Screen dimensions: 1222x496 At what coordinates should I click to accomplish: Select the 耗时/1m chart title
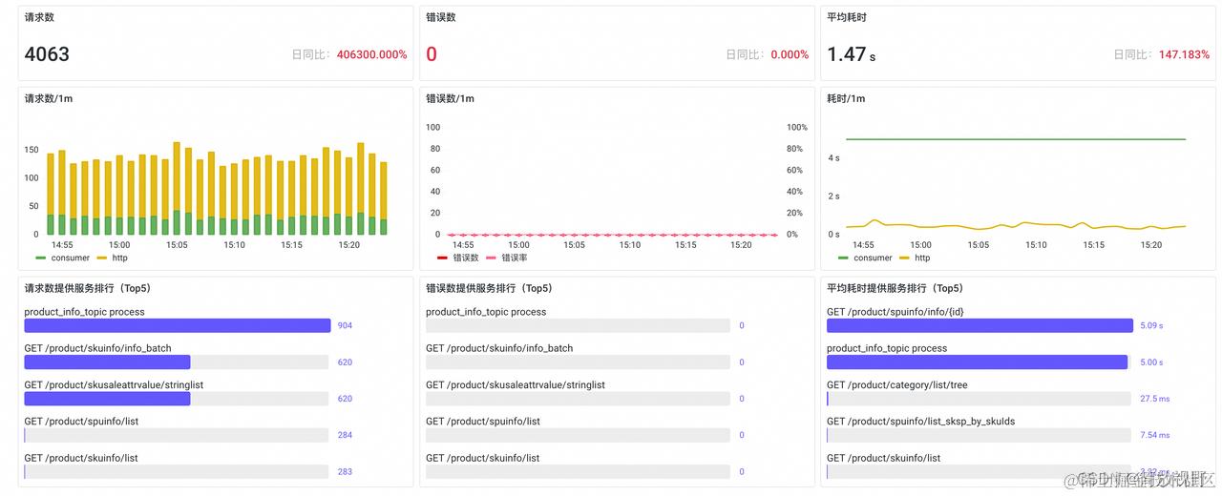tap(846, 98)
